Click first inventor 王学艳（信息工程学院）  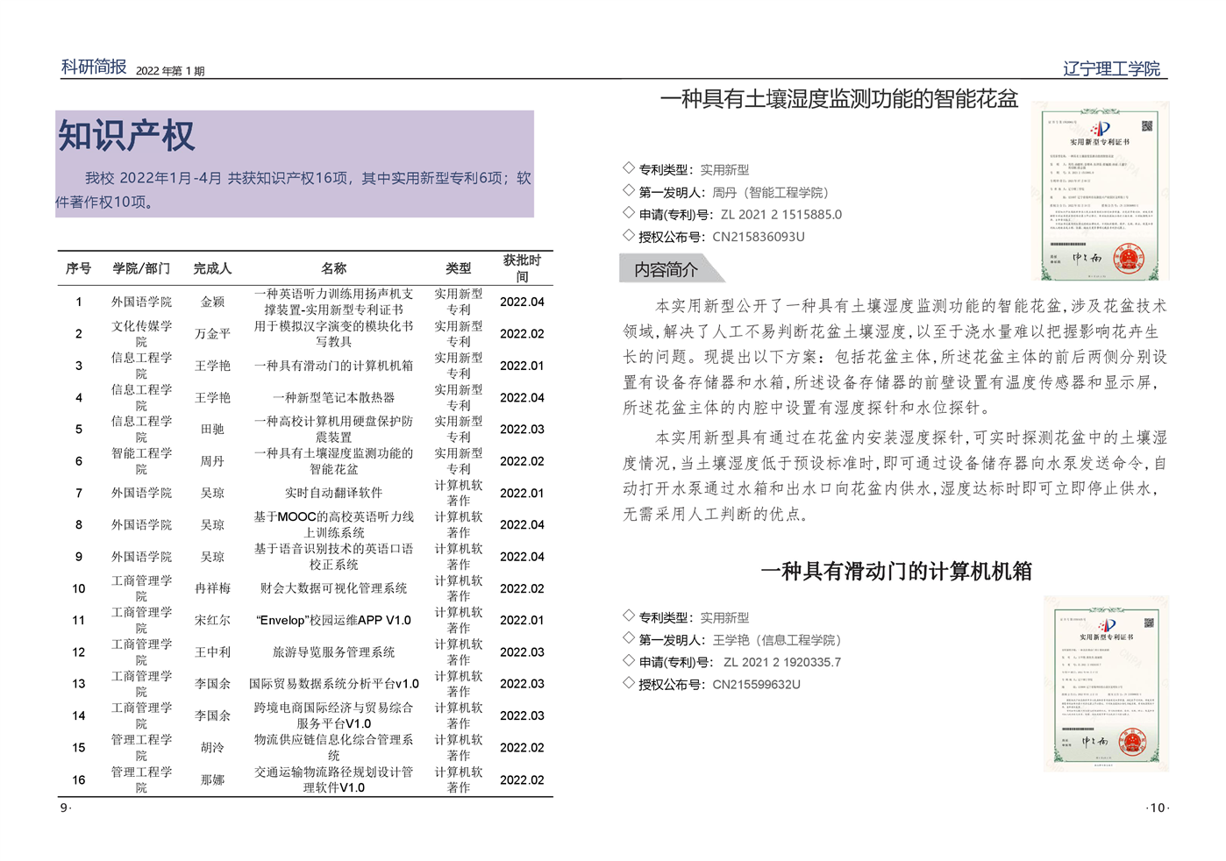(x=777, y=640)
